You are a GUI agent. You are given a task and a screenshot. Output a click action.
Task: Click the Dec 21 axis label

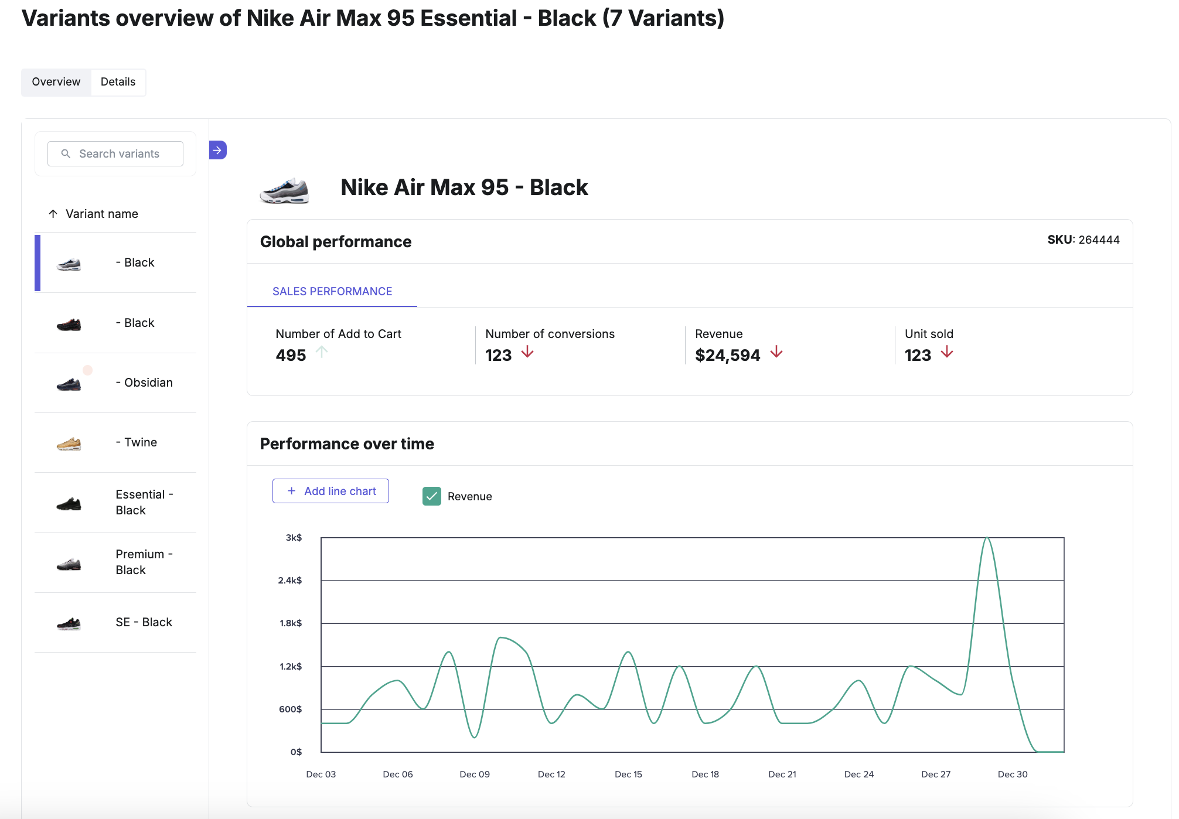coord(782,774)
